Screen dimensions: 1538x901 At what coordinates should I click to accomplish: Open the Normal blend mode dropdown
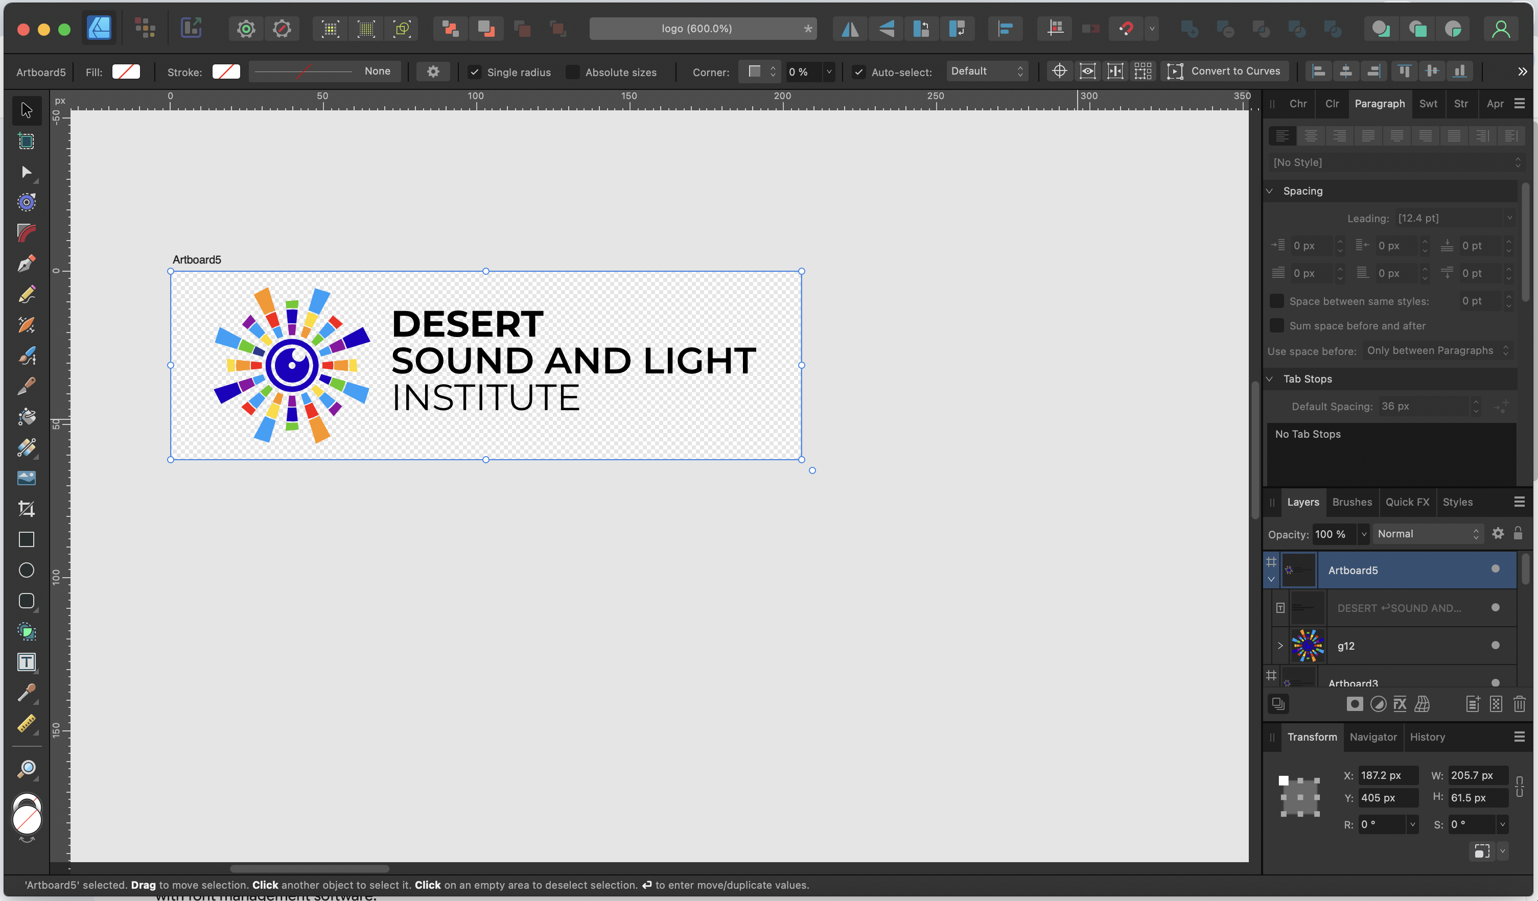click(1427, 534)
